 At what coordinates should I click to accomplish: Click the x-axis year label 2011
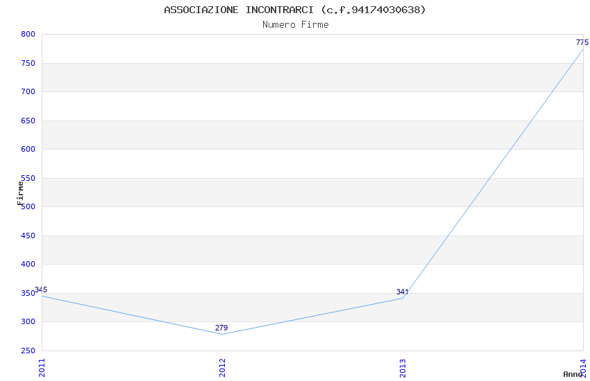tap(42, 367)
